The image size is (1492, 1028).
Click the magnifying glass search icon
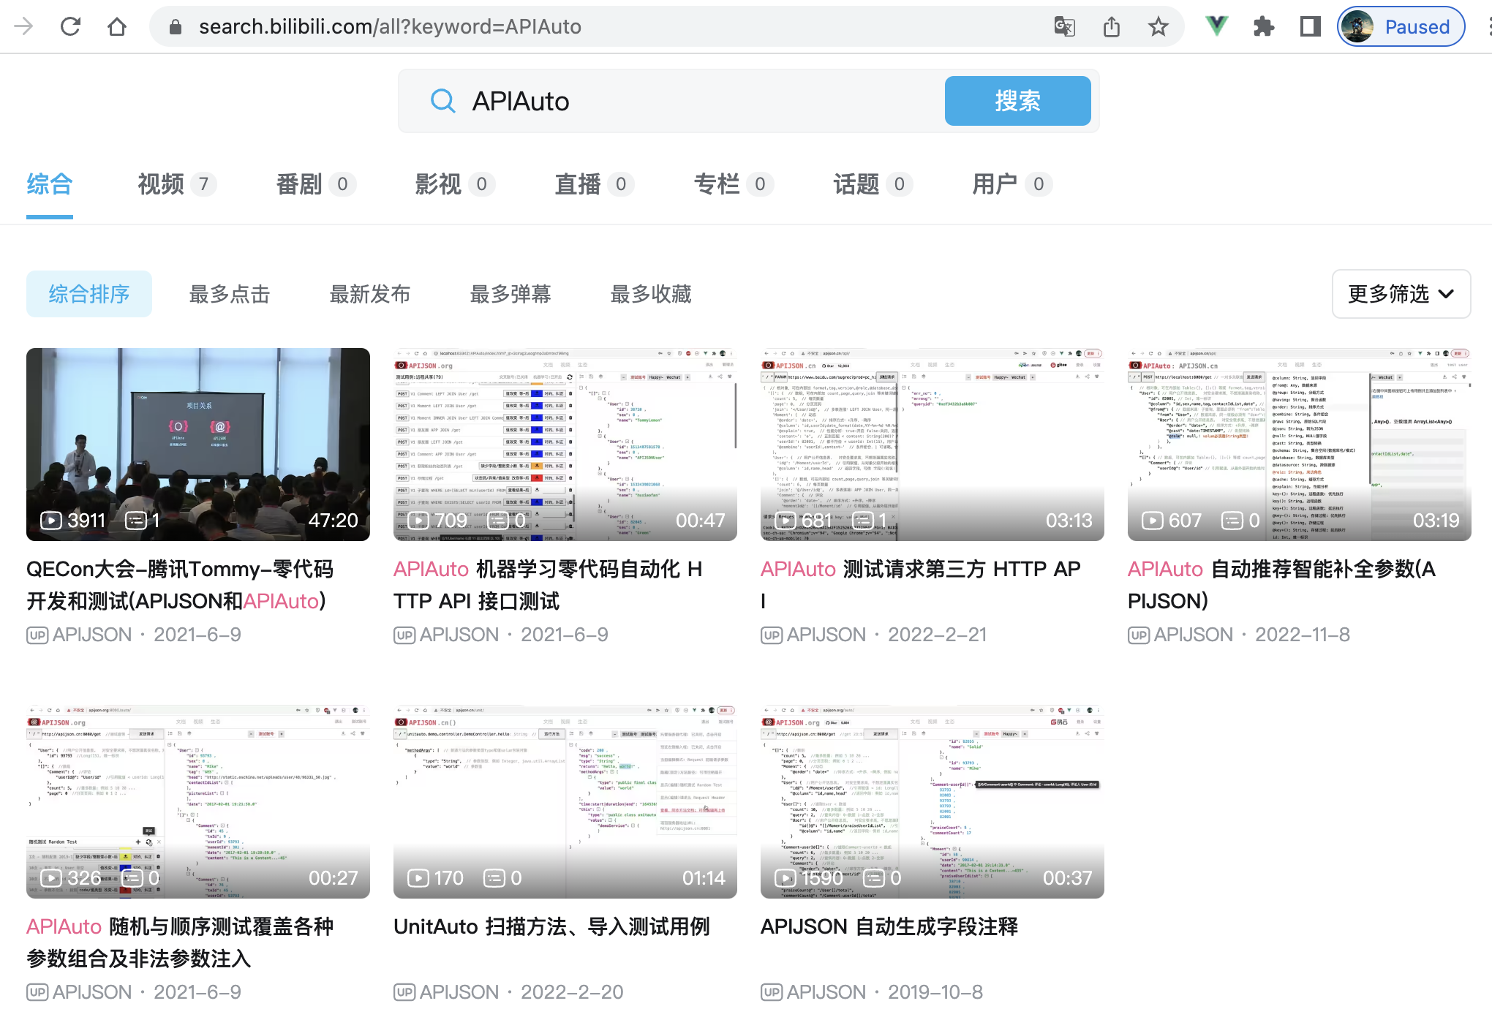[x=442, y=101]
